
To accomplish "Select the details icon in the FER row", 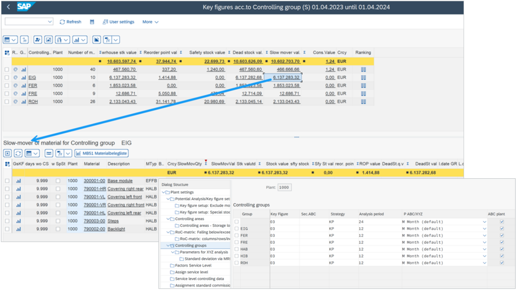I will point(16,85).
